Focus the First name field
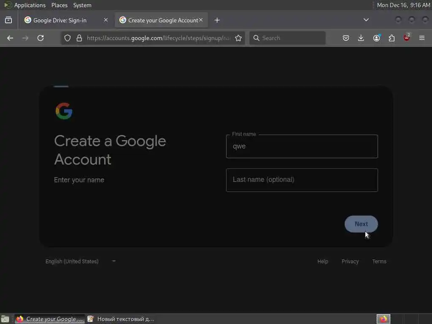Viewport: 432px width, 324px height. 302,146
